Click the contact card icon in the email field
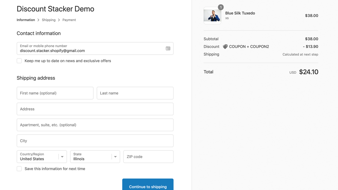The height and width of the screenshot is (190, 338). [168, 48]
